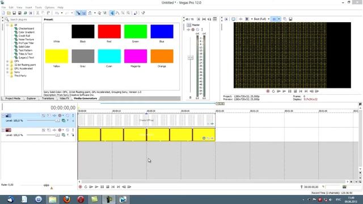Click the second track's Level slider handle
This screenshot has height=204, width=363.
pyautogui.click(x=57, y=135)
